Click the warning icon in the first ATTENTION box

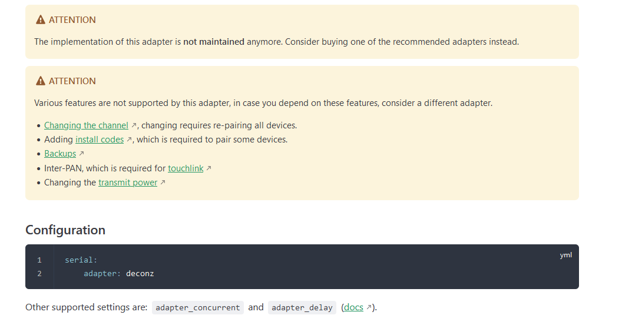[41, 20]
